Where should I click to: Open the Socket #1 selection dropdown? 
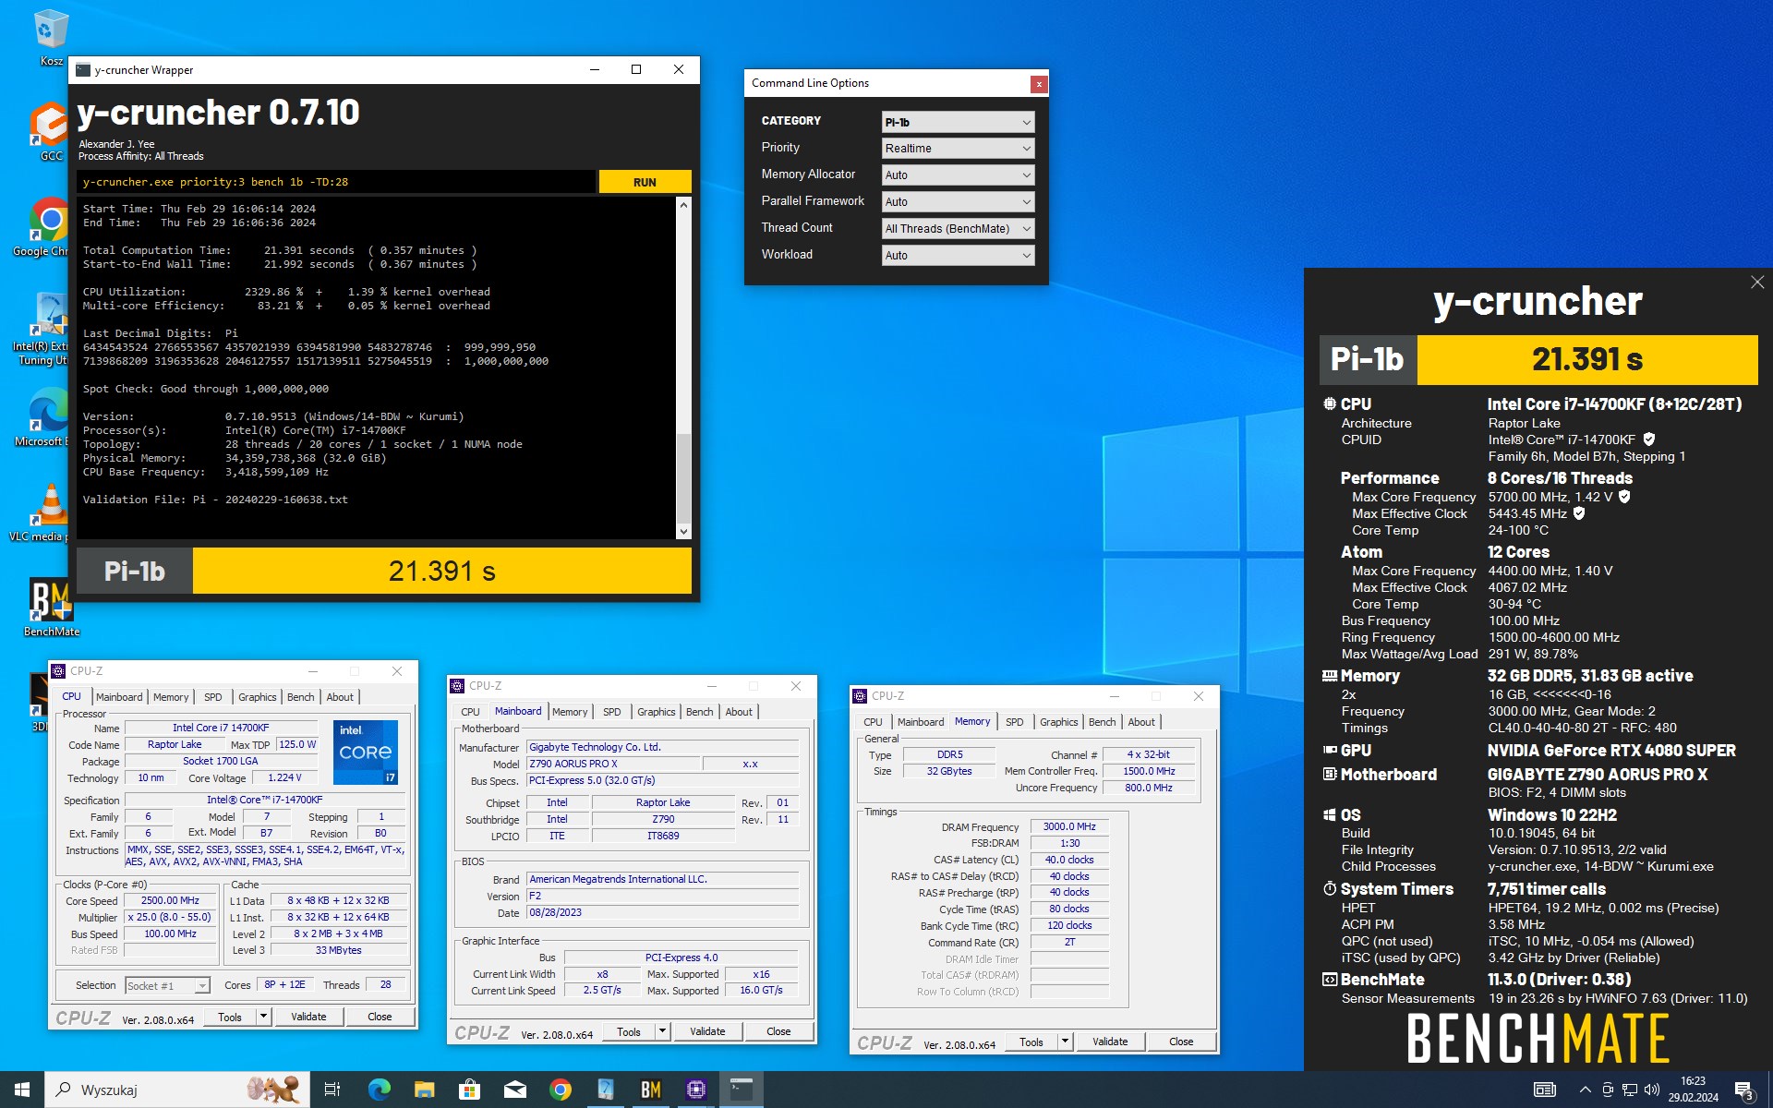[x=167, y=986]
